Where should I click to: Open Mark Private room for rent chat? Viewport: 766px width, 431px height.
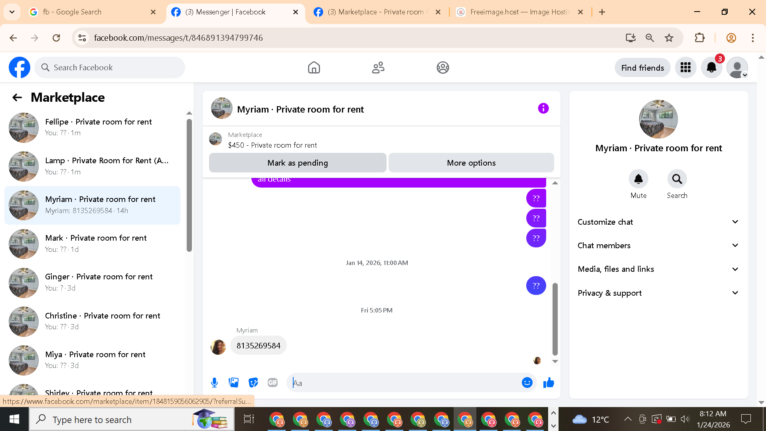96,243
